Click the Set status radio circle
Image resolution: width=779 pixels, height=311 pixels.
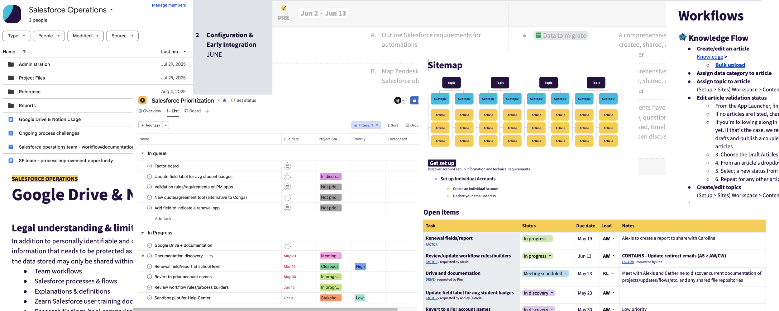tap(233, 100)
